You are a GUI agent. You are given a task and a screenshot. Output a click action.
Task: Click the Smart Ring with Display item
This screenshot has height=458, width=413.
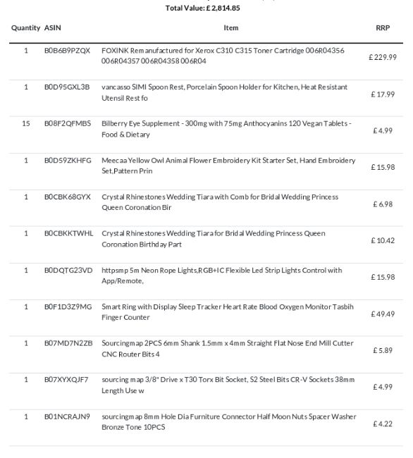[228, 312]
